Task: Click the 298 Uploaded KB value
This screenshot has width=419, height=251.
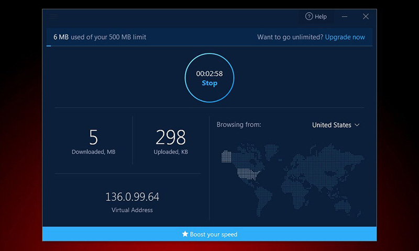Action: pos(171,137)
